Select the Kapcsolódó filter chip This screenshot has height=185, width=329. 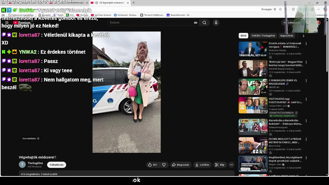point(287,36)
